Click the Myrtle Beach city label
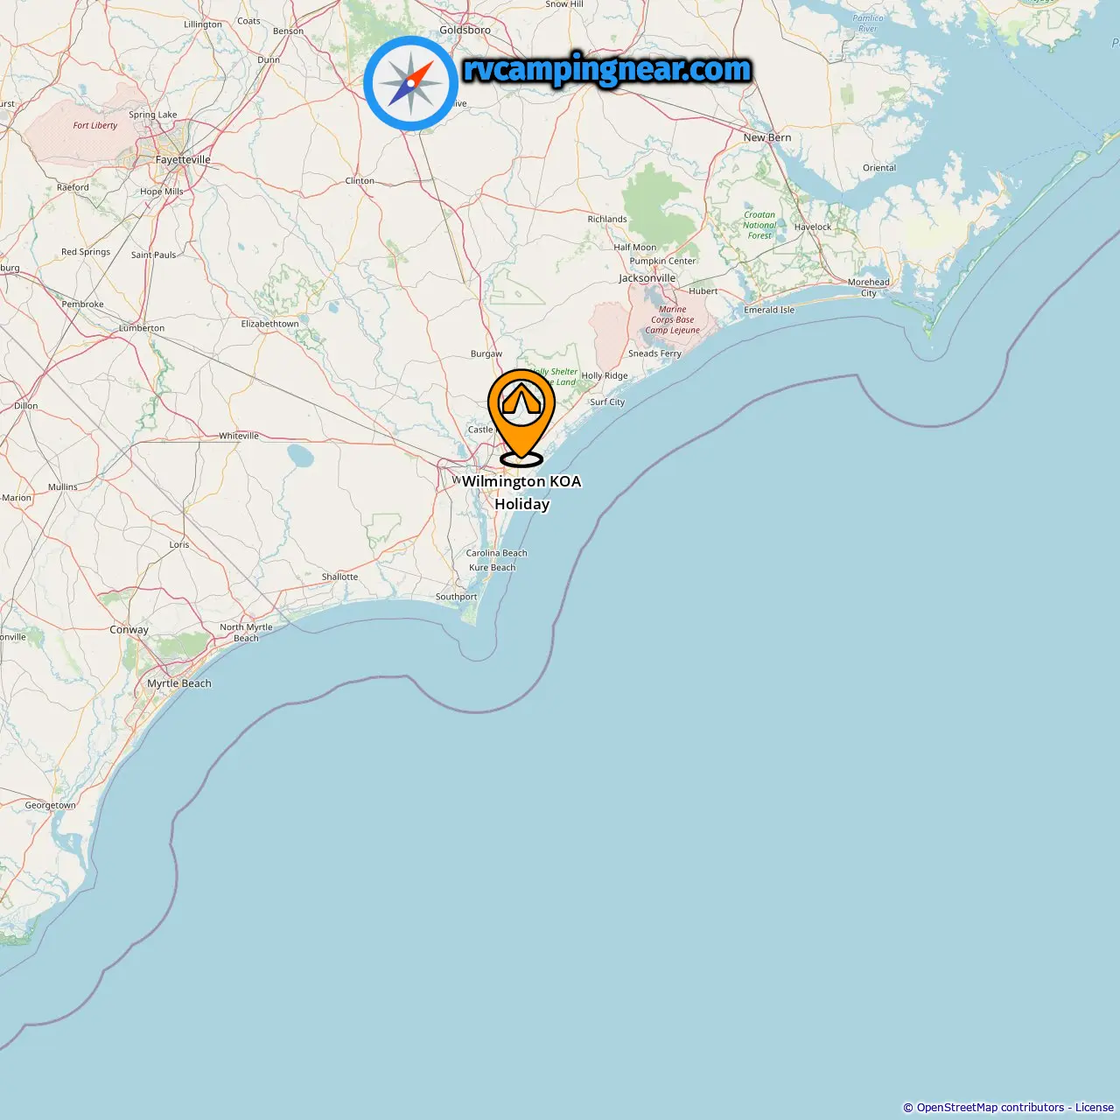Screen dimensions: 1120x1120 [x=179, y=683]
